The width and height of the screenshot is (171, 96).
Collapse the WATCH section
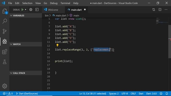pyautogui.click(x=26, y=44)
